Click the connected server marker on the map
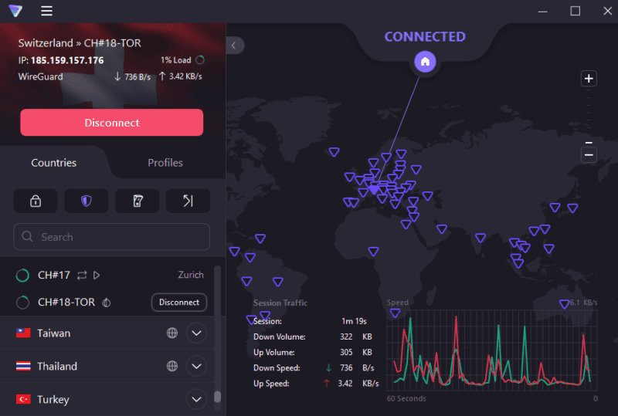Viewport: 618px width, 416px height. (x=374, y=191)
